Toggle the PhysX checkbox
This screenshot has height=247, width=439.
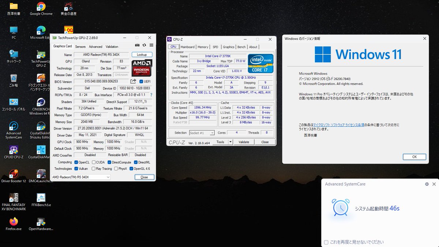[116, 169]
